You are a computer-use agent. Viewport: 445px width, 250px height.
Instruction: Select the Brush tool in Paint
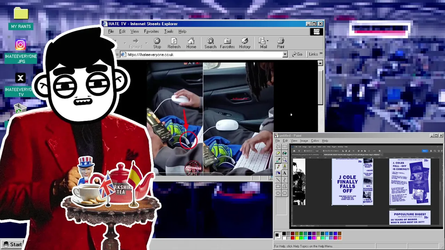click(x=284, y=166)
